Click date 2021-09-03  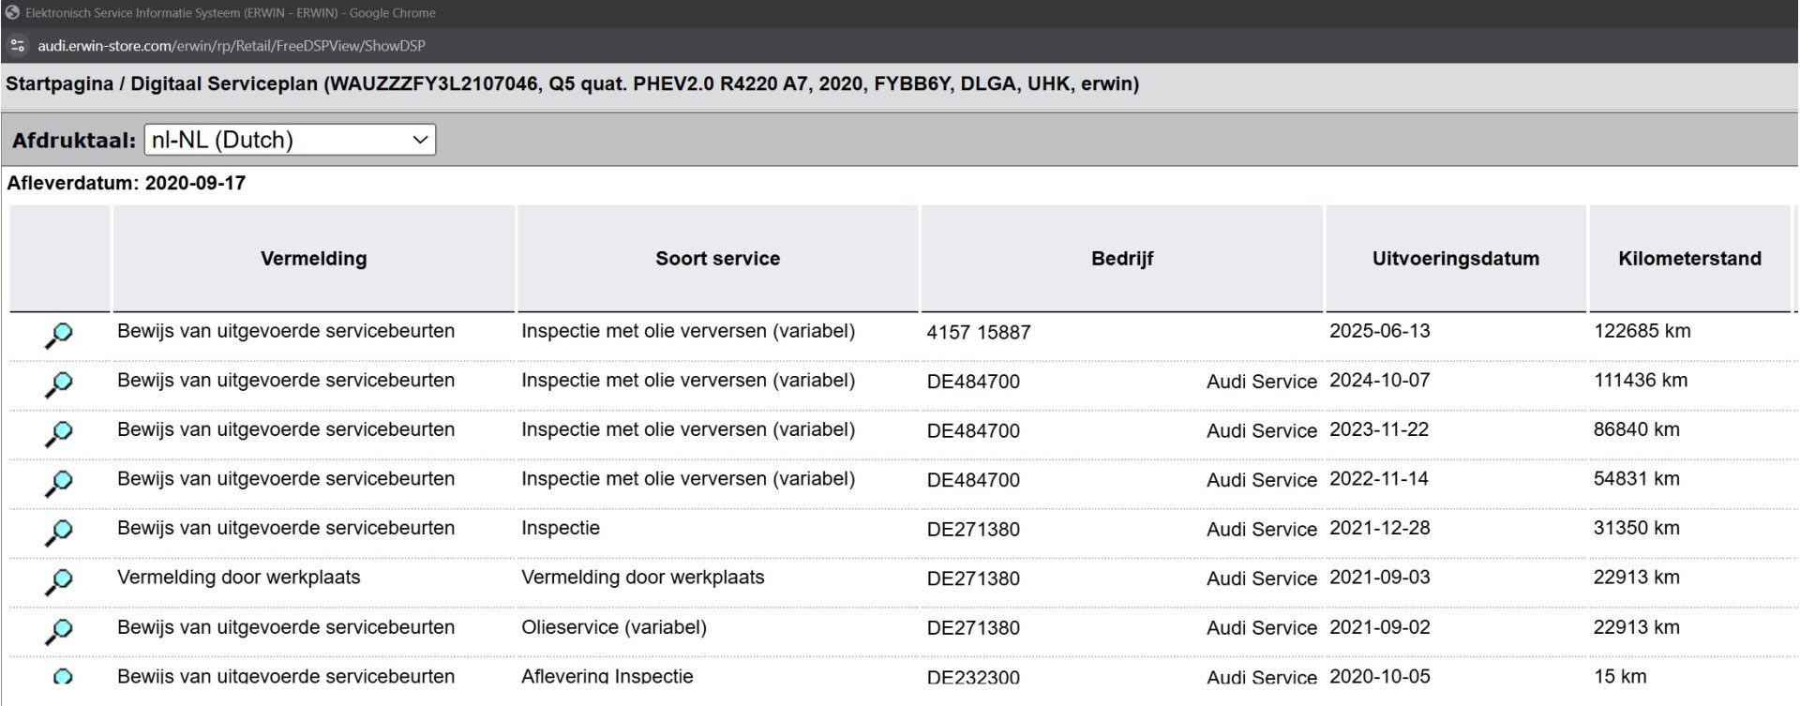point(1380,578)
